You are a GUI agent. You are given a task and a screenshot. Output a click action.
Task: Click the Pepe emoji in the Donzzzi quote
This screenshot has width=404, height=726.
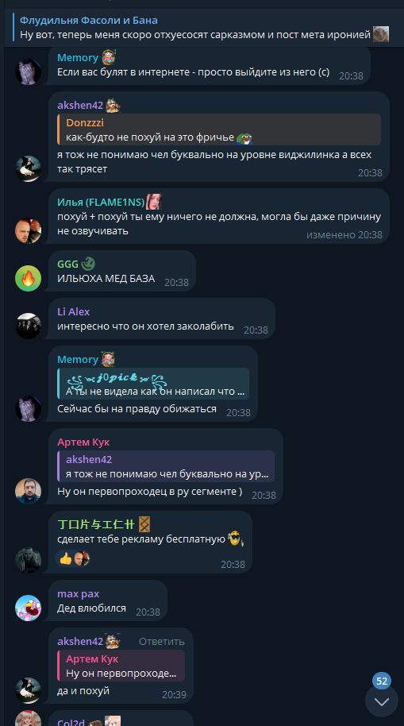pos(244,137)
